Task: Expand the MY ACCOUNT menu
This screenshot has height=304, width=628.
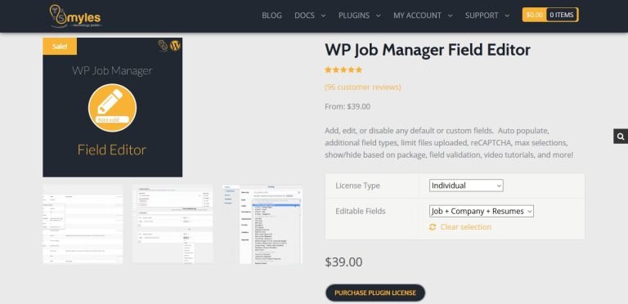Action: (423, 16)
